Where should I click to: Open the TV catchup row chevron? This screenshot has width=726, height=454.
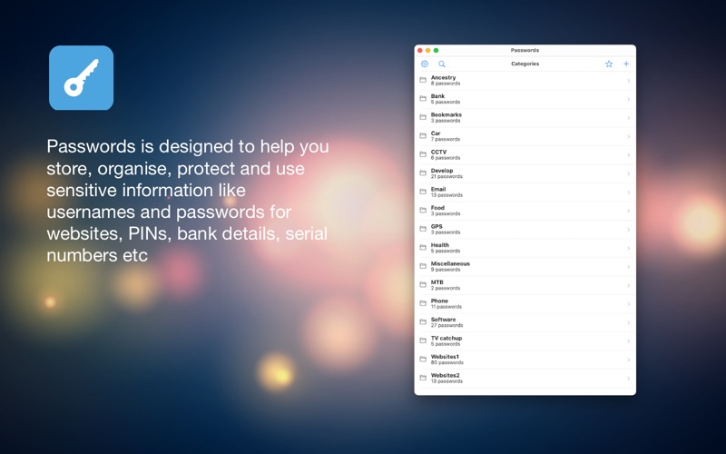pos(628,341)
